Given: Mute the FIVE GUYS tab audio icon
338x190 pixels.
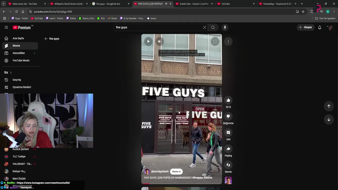Looking at the screenshot, I should (166, 4).
